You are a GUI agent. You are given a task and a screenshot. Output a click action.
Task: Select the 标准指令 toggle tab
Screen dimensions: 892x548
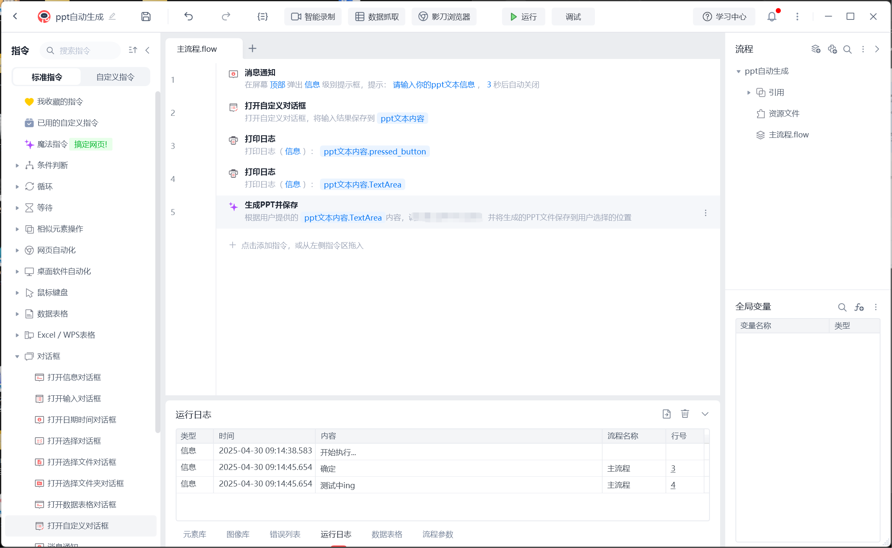(47, 77)
